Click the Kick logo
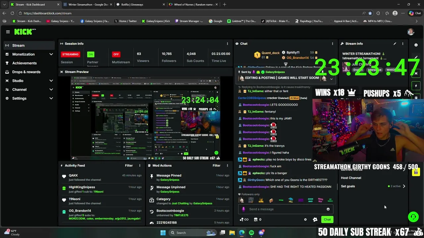The height and width of the screenshot is (238, 424). 25,32
